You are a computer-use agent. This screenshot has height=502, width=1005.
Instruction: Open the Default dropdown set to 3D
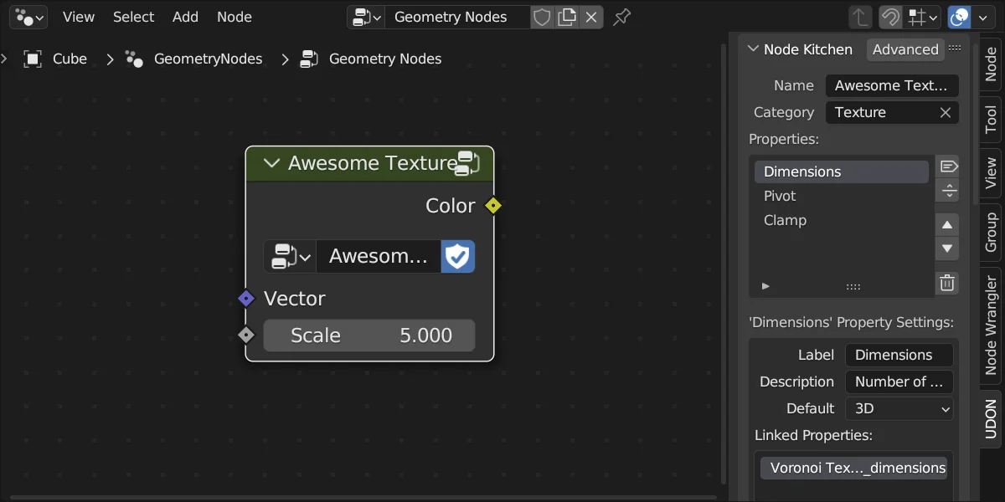(899, 409)
